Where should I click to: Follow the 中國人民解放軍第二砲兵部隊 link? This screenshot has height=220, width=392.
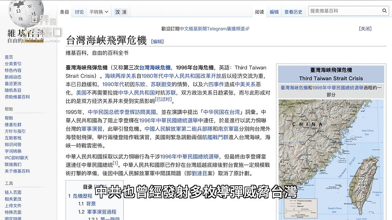click(178, 129)
